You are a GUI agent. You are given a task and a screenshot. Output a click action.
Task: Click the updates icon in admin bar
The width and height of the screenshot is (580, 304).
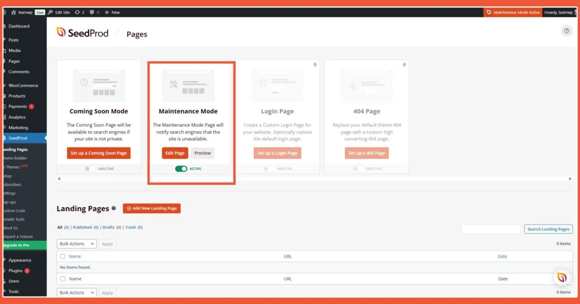point(79,12)
